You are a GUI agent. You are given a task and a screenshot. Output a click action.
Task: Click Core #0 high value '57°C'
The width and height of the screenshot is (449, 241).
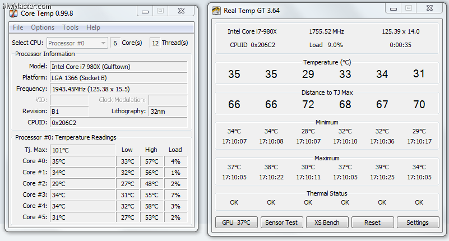pos(151,161)
